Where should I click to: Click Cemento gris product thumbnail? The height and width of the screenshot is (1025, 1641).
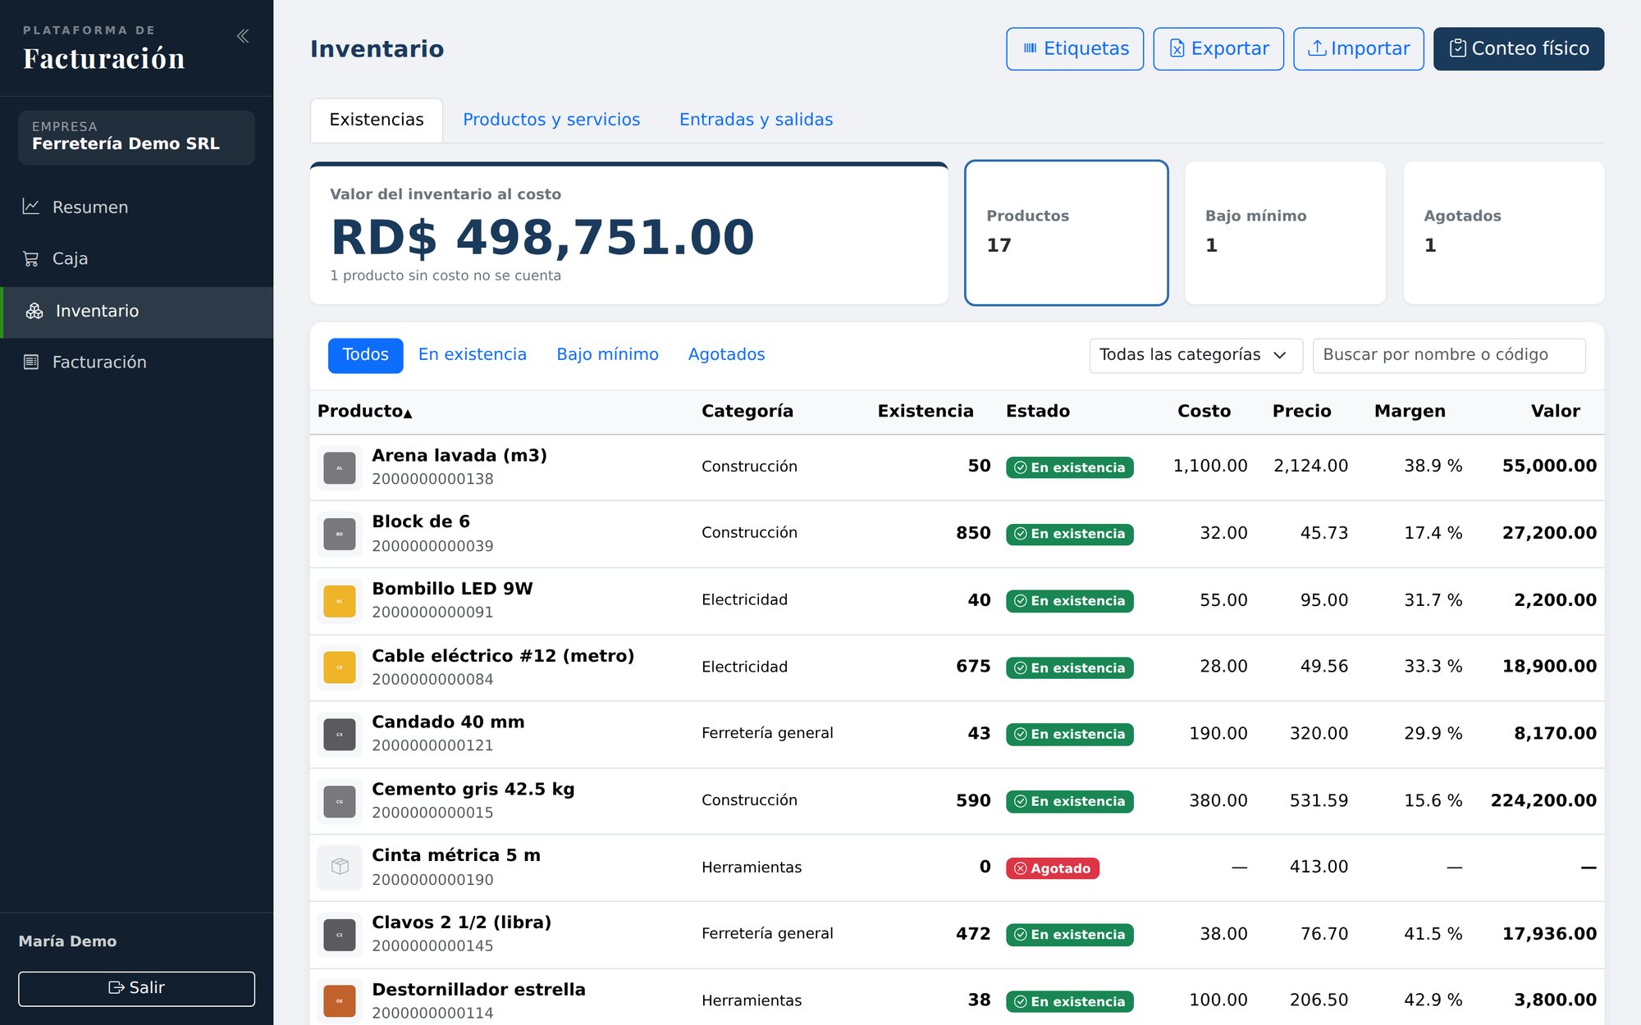click(340, 801)
